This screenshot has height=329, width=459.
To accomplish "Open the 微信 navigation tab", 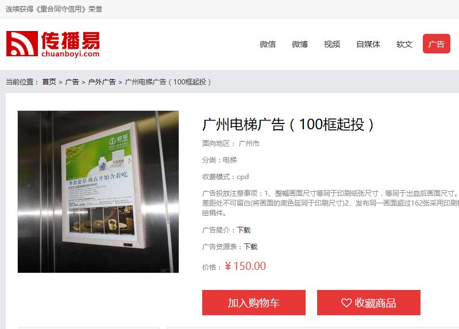I will (x=268, y=44).
